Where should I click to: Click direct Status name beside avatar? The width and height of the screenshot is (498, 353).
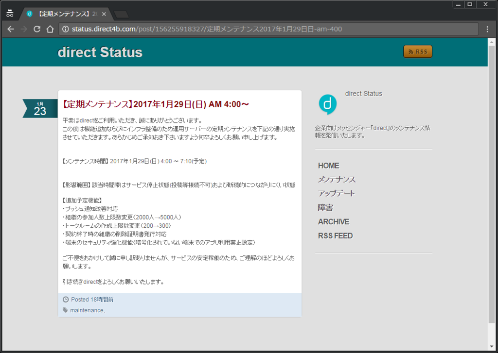(364, 94)
